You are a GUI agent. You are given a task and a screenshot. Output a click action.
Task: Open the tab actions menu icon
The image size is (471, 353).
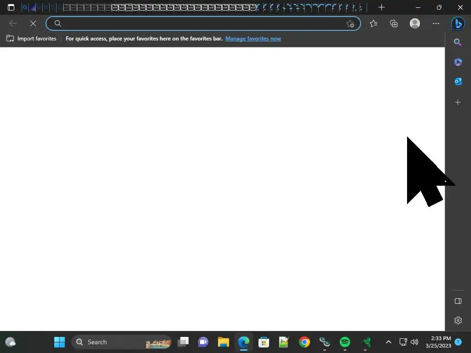point(11,7)
